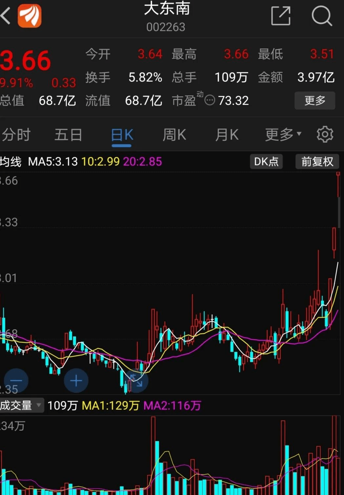Tap the 今开 value 3.64
The image size is (344, 495).
(150, 54)
